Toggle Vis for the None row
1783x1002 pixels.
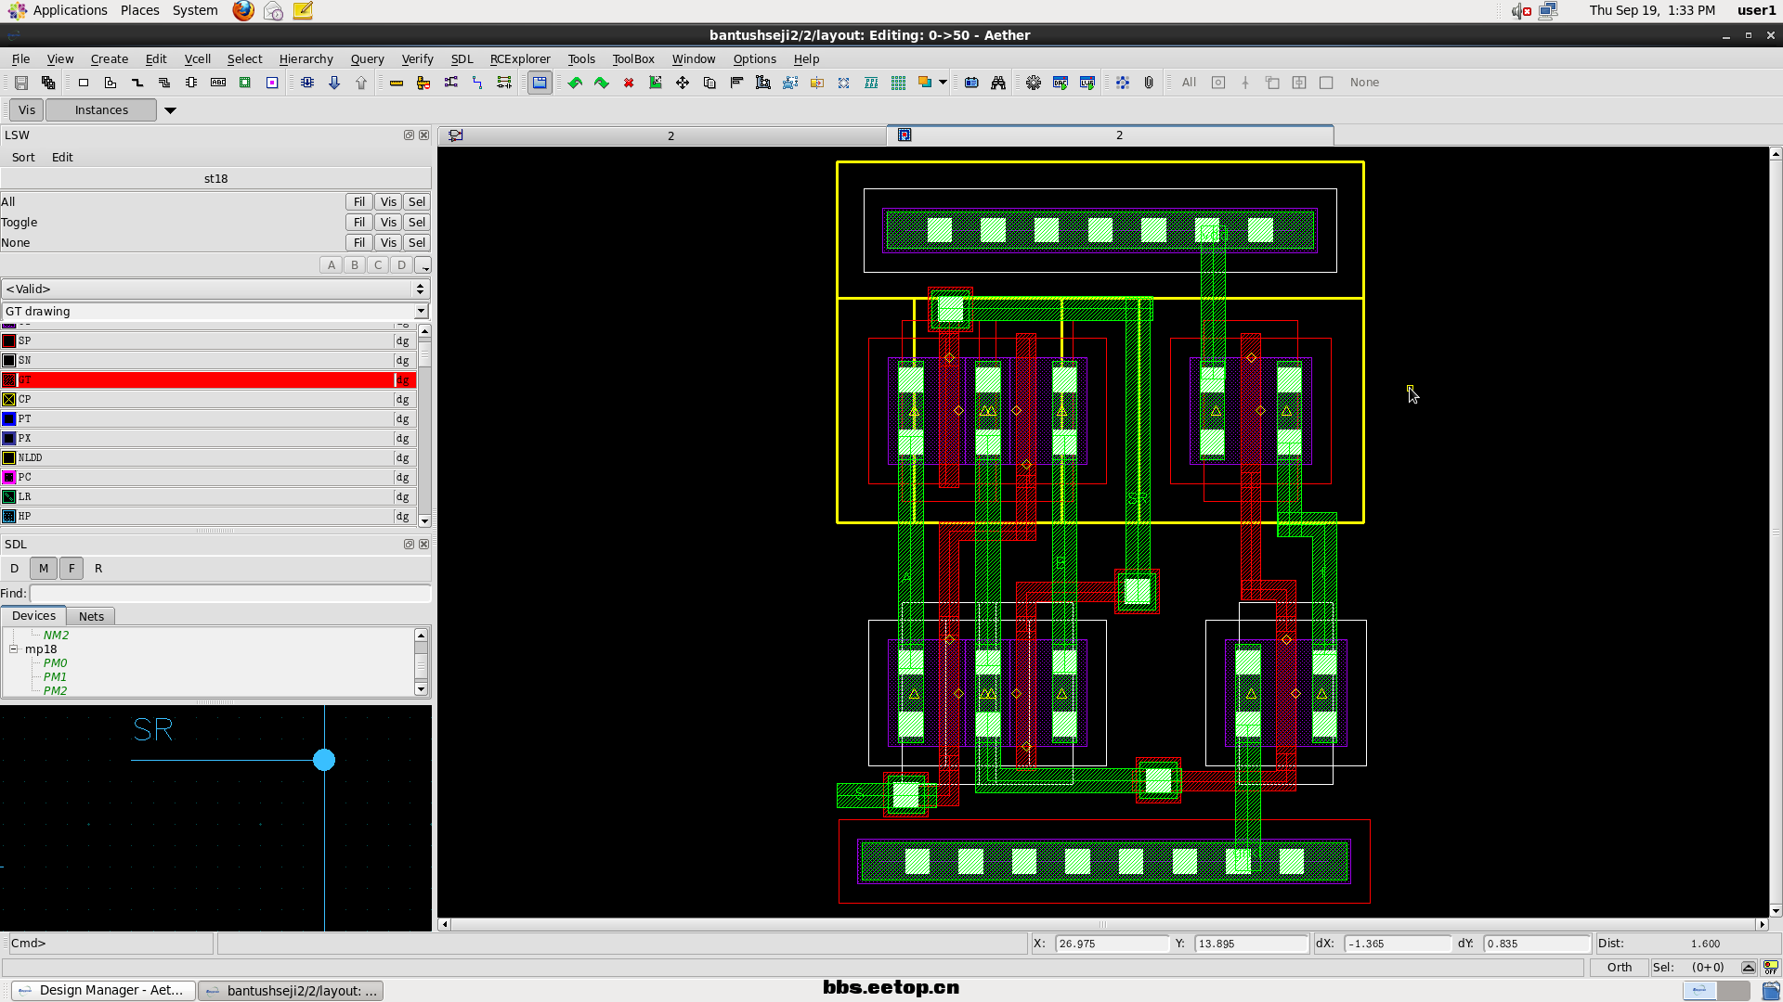click(388, 243)
